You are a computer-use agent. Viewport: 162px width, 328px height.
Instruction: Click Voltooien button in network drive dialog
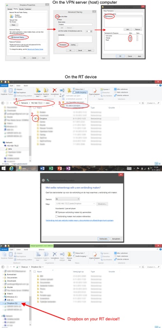point(103,239)
